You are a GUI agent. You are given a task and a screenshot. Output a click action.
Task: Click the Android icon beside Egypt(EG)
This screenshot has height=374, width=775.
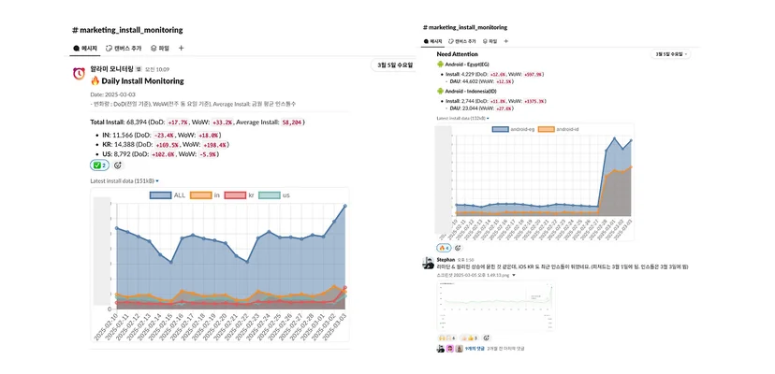(440, 65)
